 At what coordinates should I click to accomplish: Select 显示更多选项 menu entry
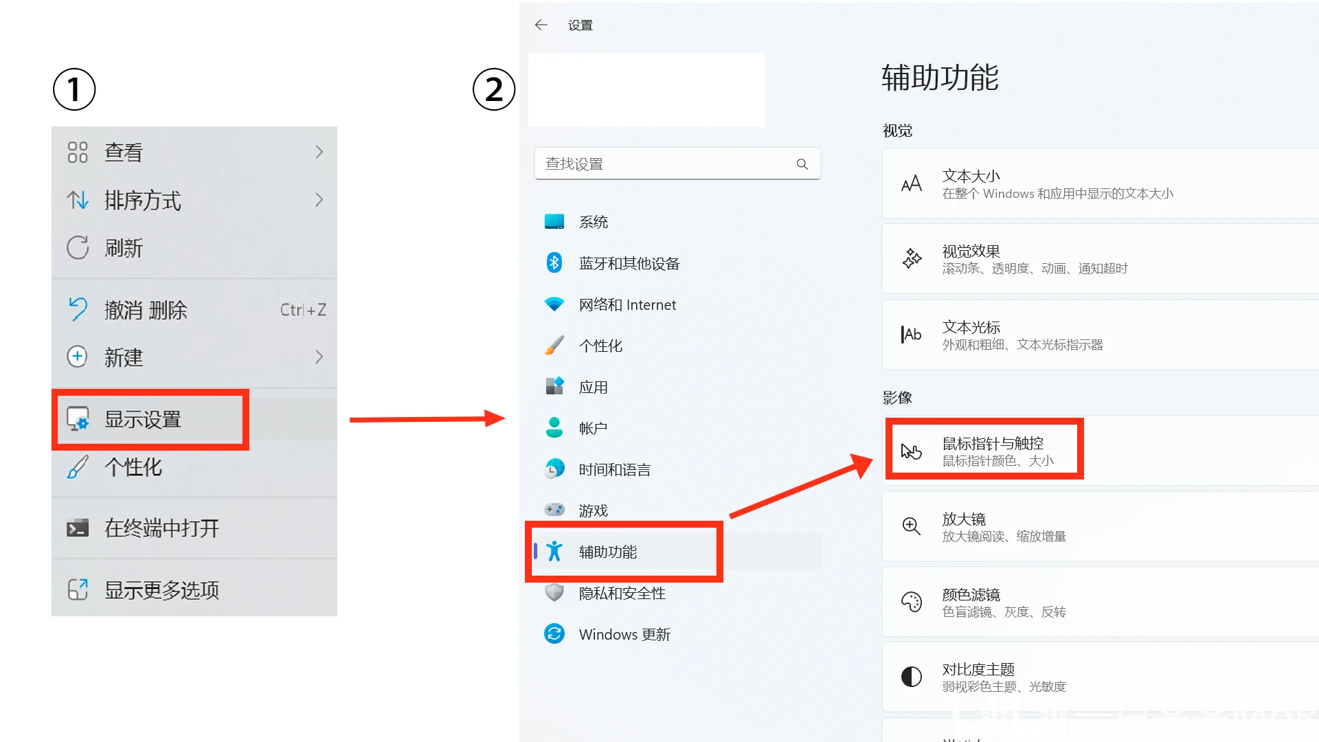pos(161,589)
